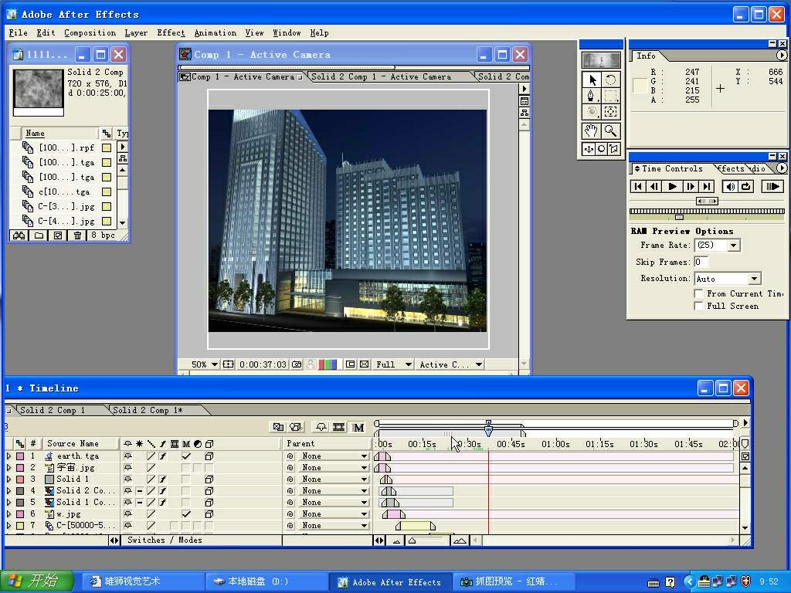Click the Play button in Time Controls
Image resolution: width=791 pixels, height=593 pixels.
[672, 186]
